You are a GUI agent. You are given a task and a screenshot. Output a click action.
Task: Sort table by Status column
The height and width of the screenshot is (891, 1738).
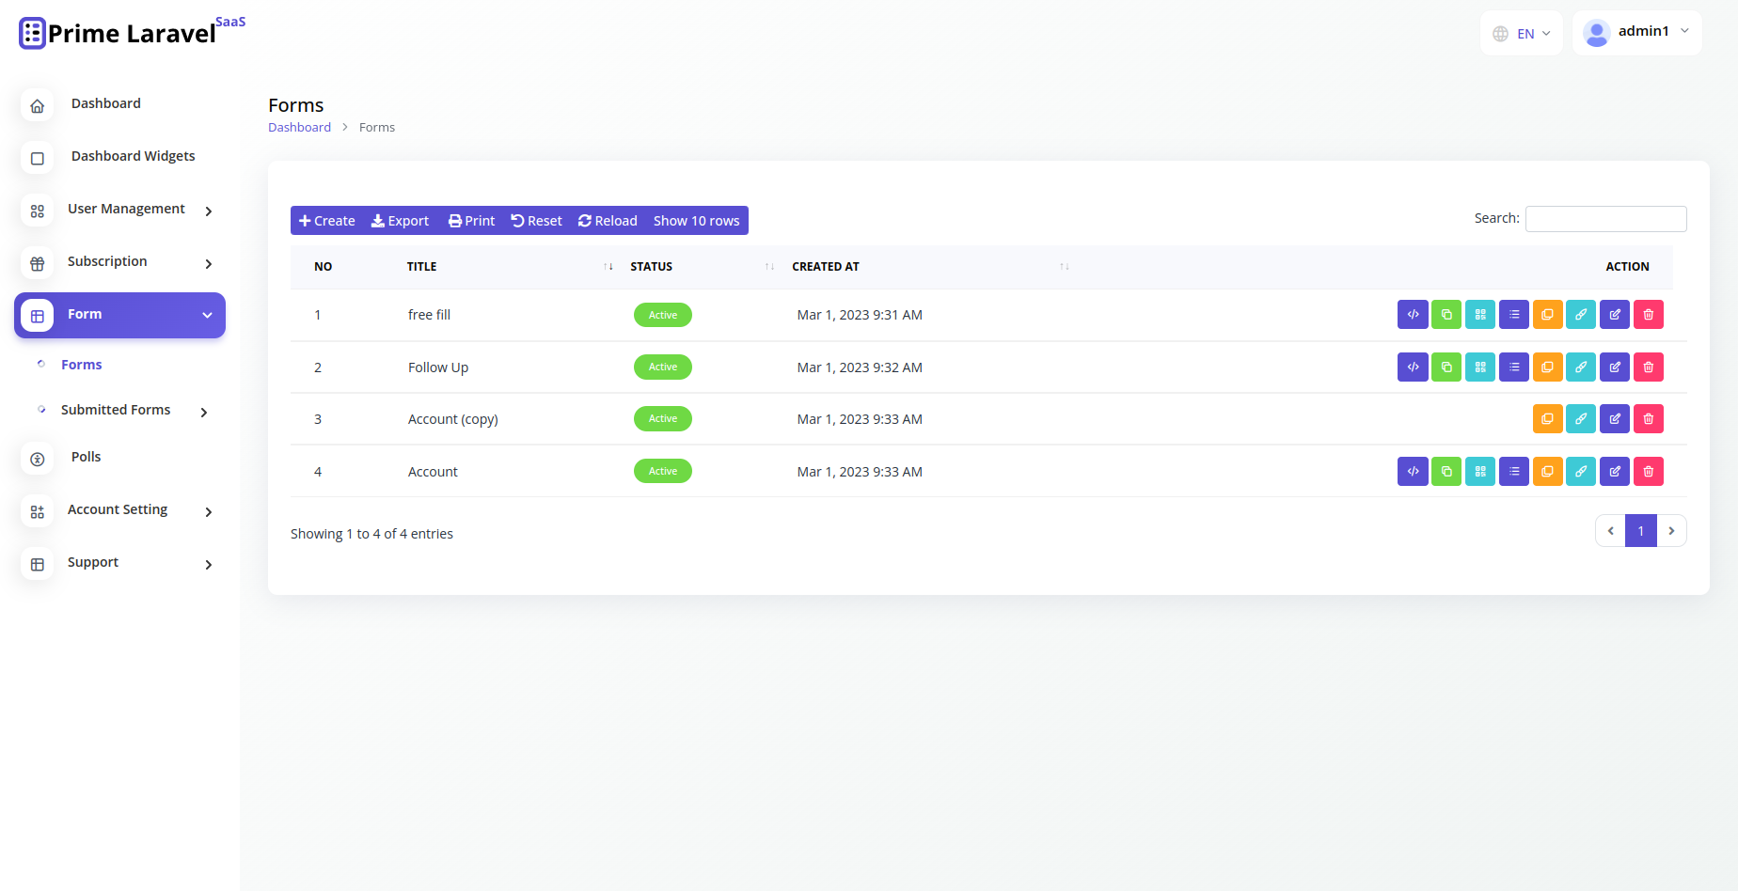(x=769, y=267)
